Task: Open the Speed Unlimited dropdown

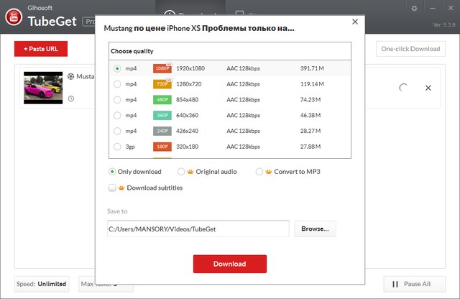Action: coord(42,284)
